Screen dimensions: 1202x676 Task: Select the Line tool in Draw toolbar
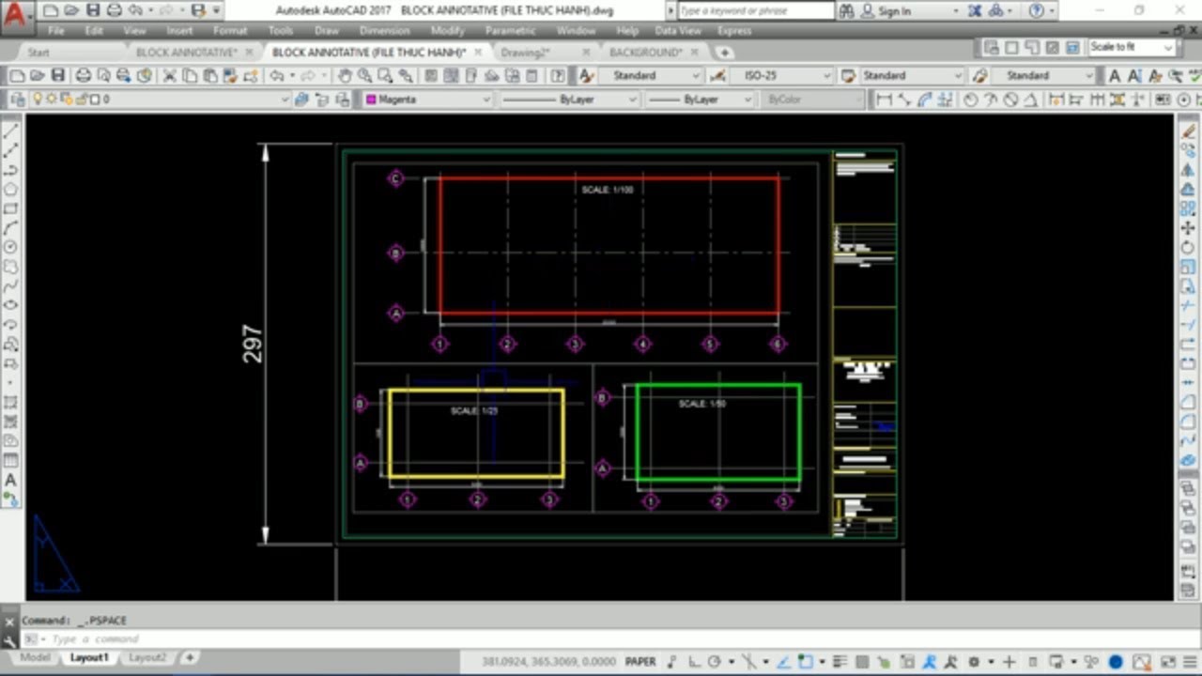[x=11, y=131]
